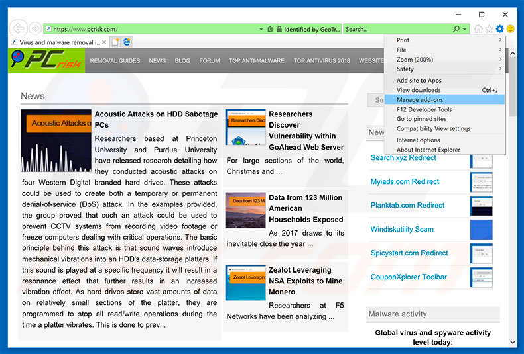The image size is (524, 354).
Task: Click Researchers Discover article thumbnail
Action: tap(245, 127)
